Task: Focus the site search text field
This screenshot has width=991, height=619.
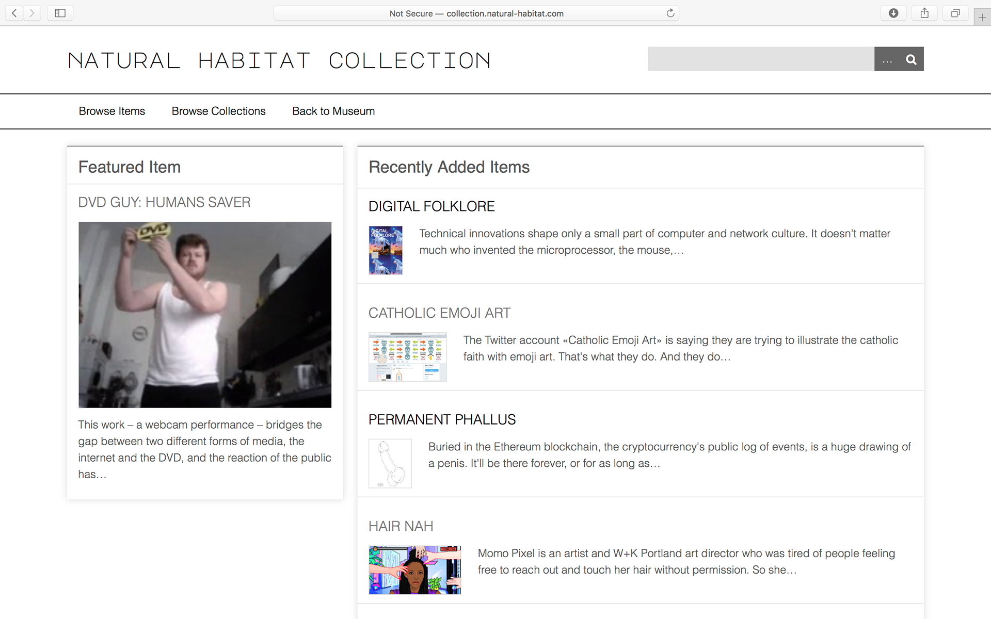Action: pyautogui.click(x=761, y=59)
